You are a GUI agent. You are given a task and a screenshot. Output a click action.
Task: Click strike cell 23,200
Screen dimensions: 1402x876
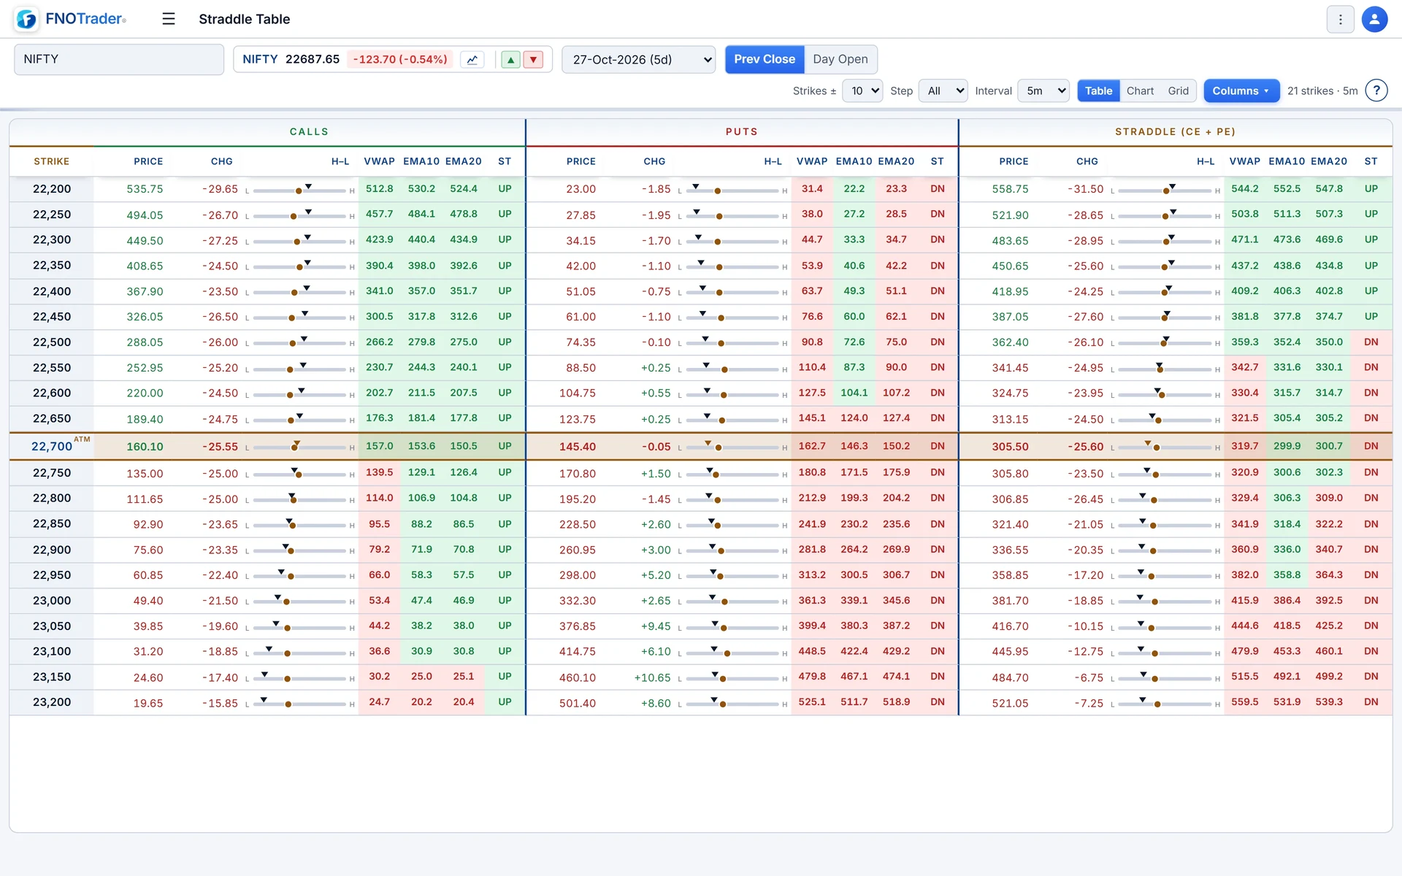click(x=52, y=702)
